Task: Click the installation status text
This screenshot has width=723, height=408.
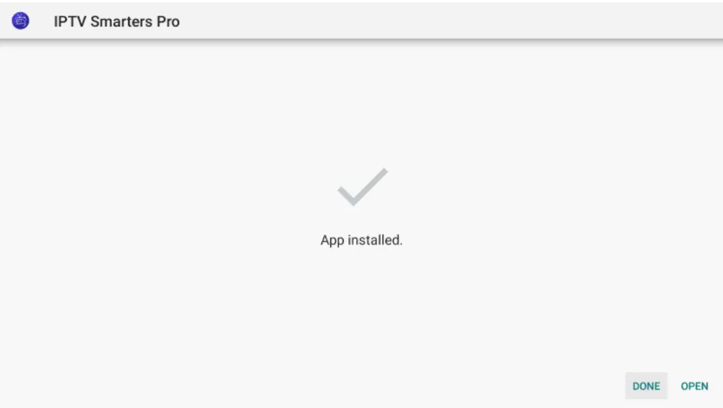Action: coord(361,240)
